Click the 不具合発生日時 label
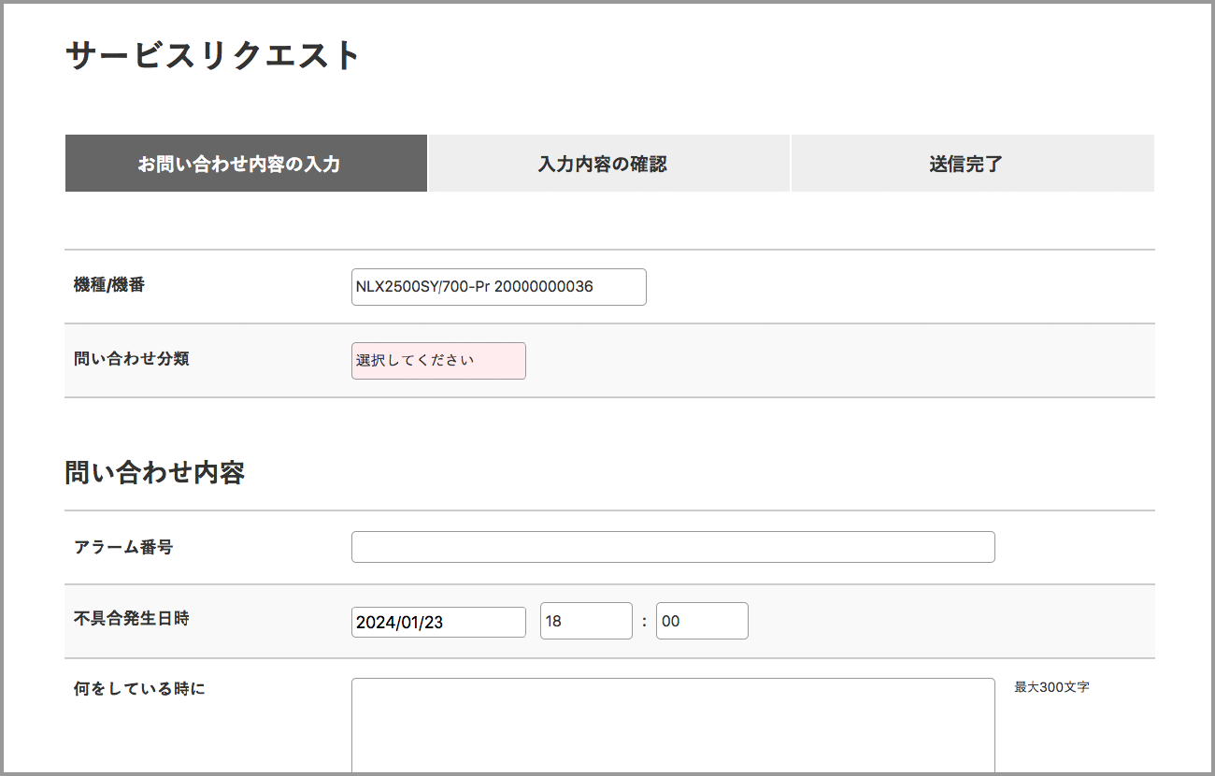1215x776 pixels. coord(132,618)
